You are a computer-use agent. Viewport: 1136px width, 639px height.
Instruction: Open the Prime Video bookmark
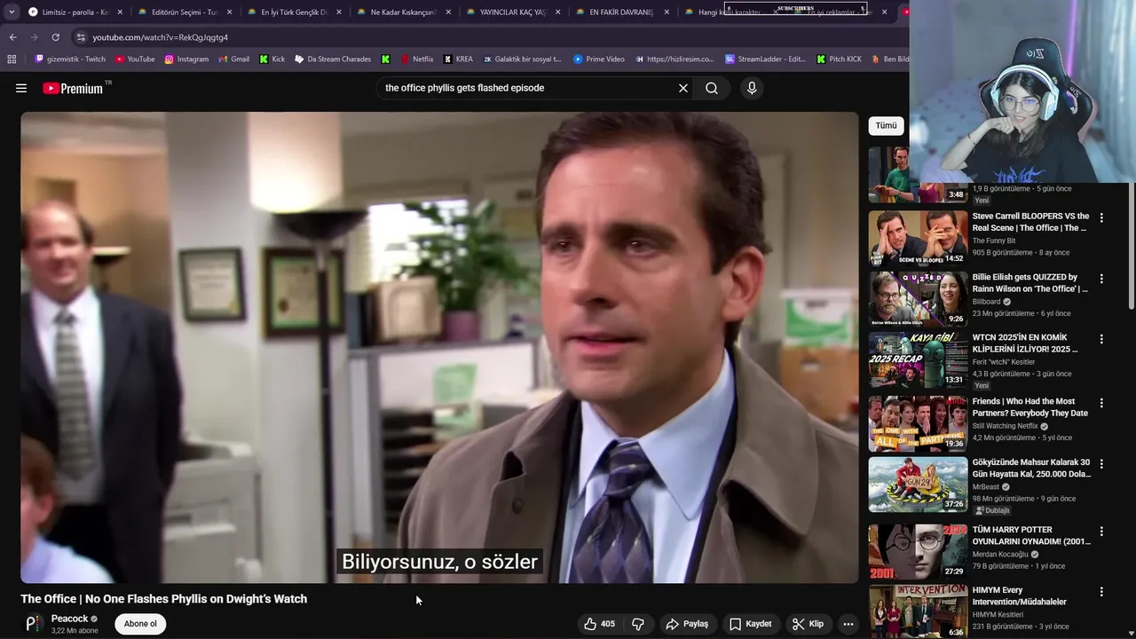click(599, 59)
